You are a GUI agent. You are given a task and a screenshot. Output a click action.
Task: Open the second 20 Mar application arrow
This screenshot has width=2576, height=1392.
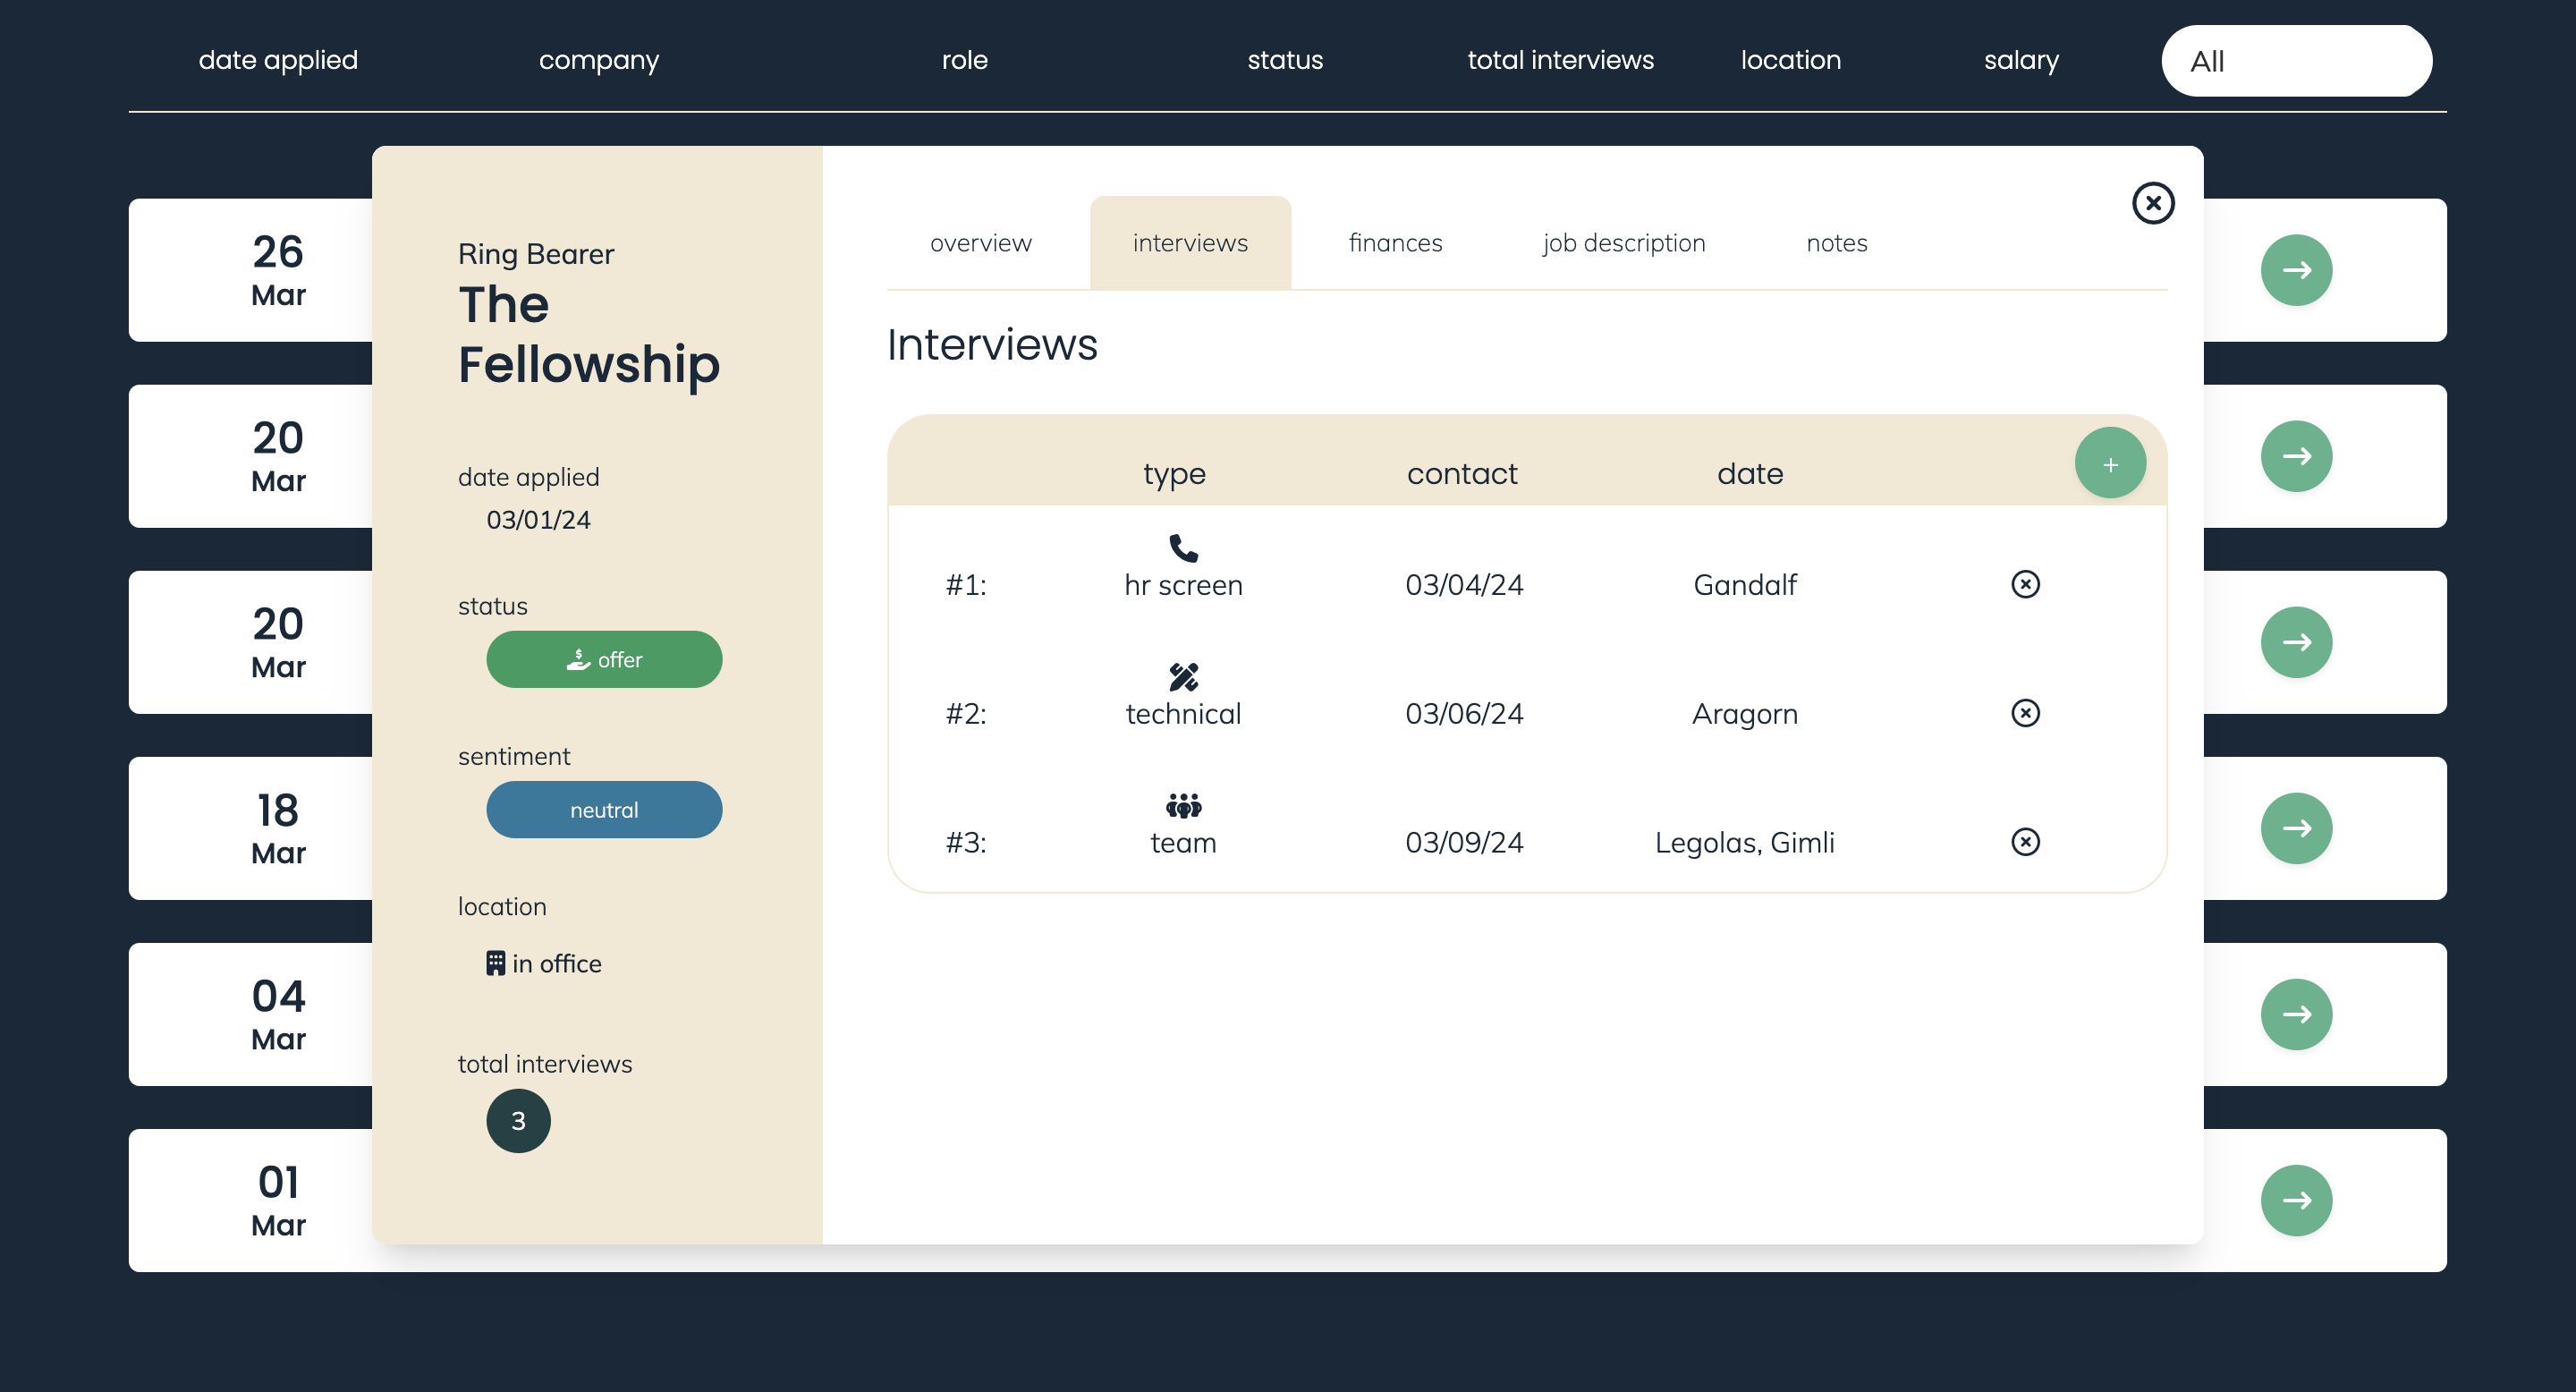2296,642
